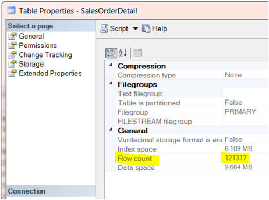Switch property grid to Categorized view
Viewport: 269px width, 200px height.
click(x=111, y=53)
